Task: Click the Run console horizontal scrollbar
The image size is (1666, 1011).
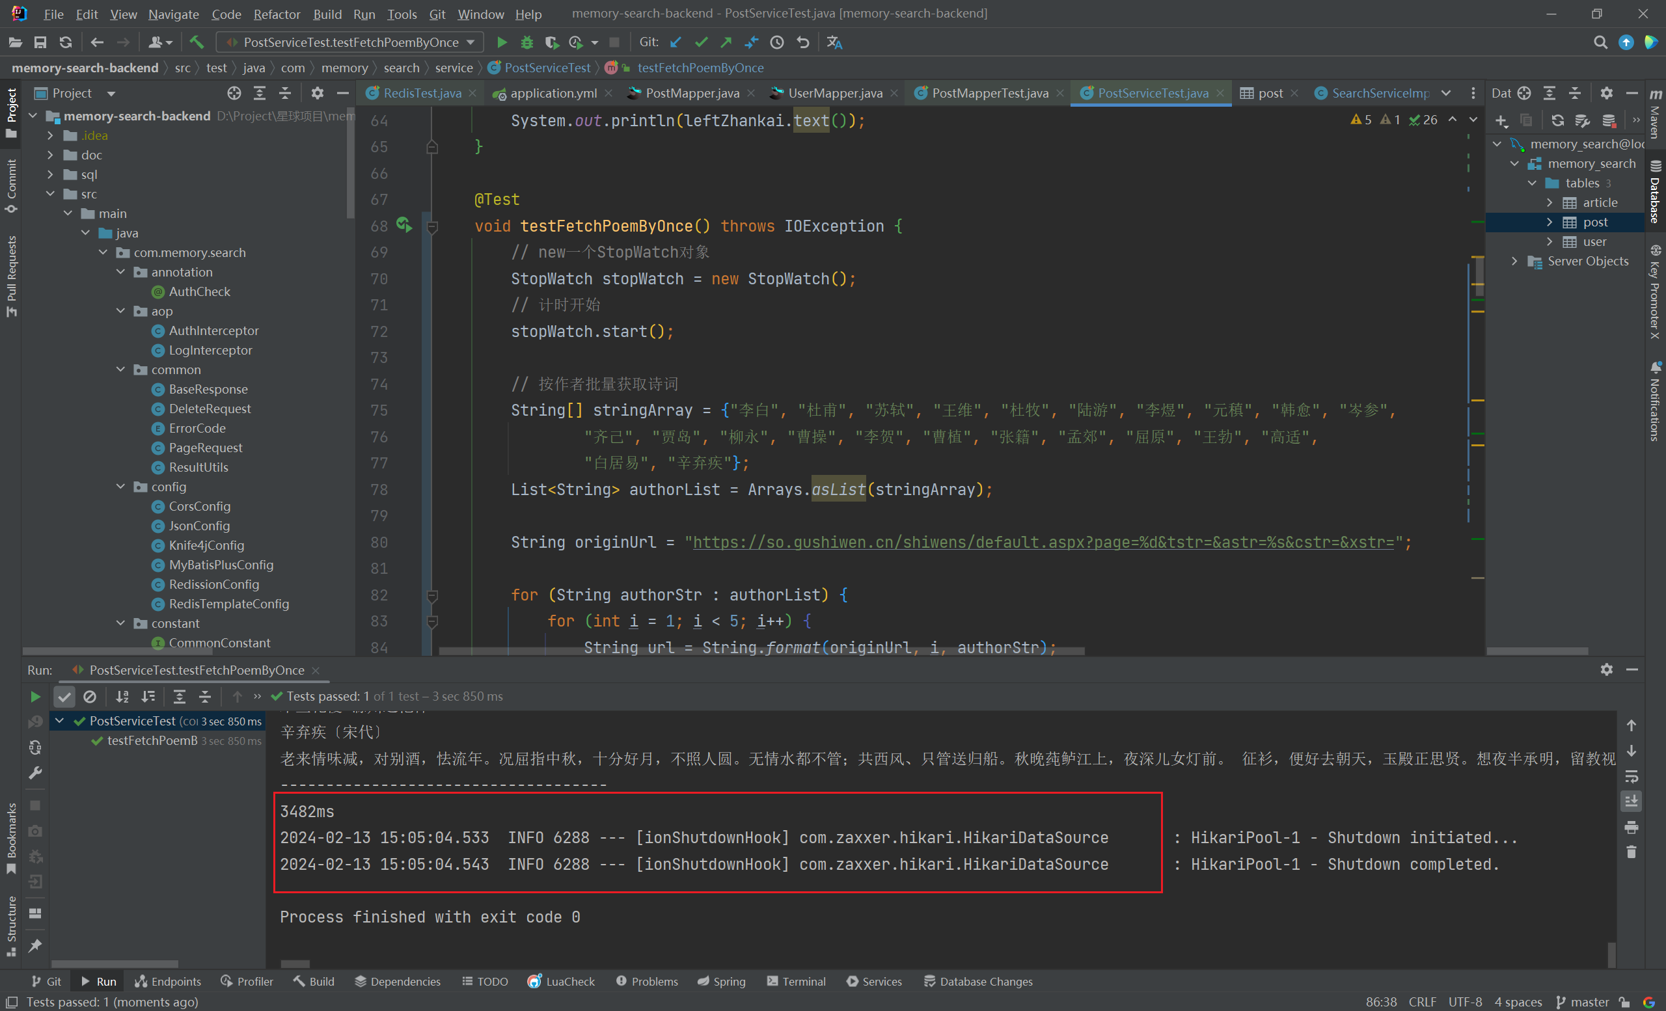Action: coord(295,964)
